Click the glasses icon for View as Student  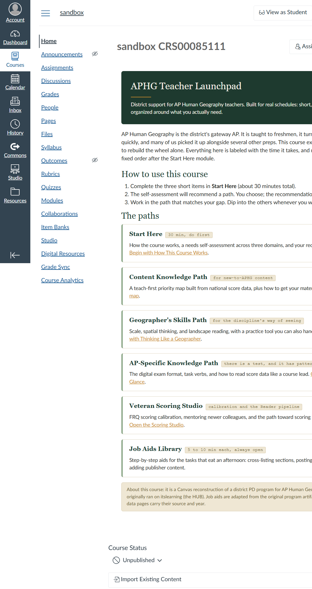pyautogui.click(x=262, y=12)
